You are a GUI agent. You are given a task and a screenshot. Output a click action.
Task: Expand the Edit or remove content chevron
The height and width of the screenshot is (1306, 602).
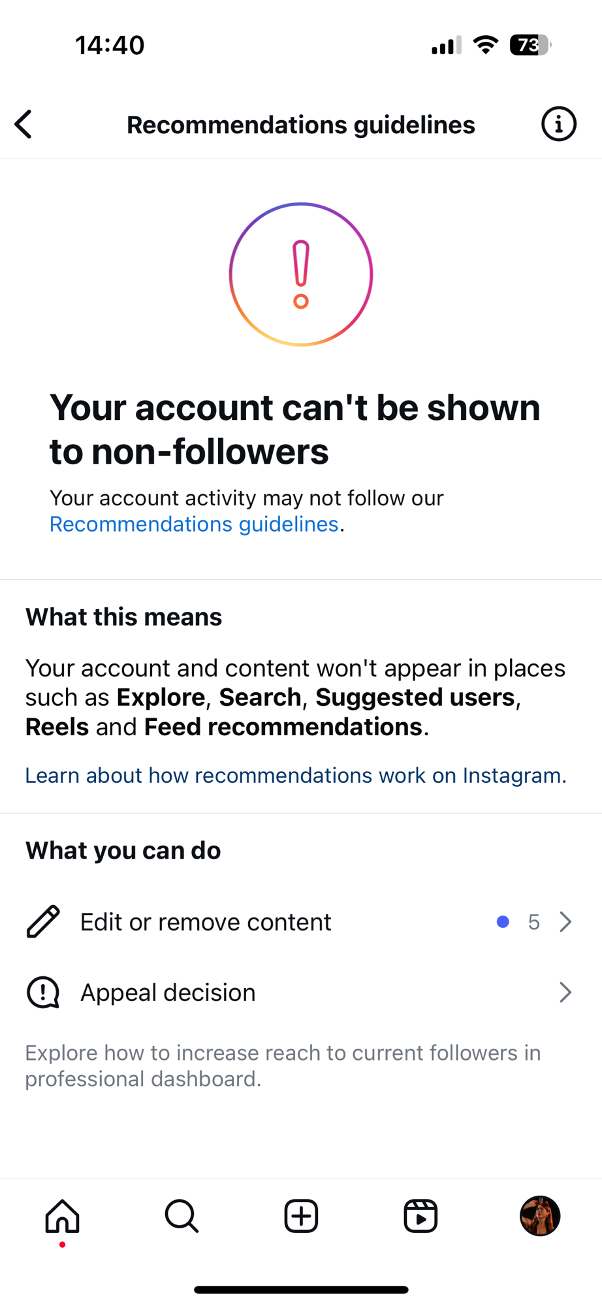(x=565, y=921)
